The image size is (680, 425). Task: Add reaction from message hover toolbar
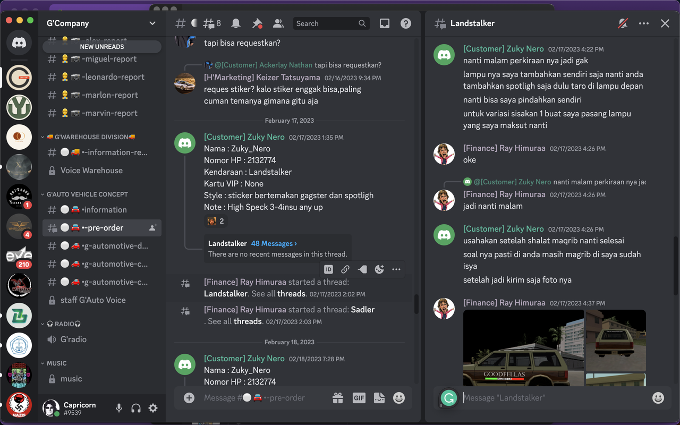[379, 269]
